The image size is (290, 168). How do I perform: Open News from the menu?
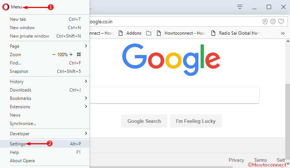pyautogui.click(x=45, y=115)
